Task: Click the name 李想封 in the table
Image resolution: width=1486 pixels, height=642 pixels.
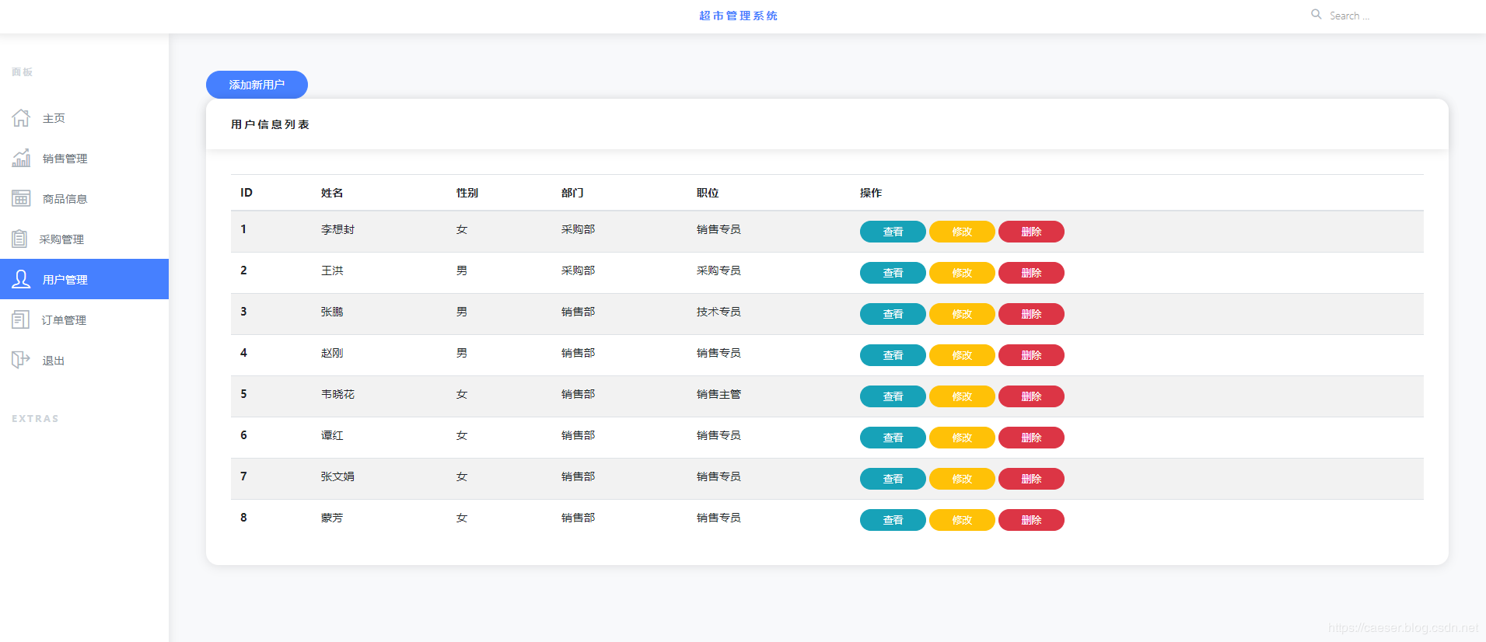Action: point(337,229)
